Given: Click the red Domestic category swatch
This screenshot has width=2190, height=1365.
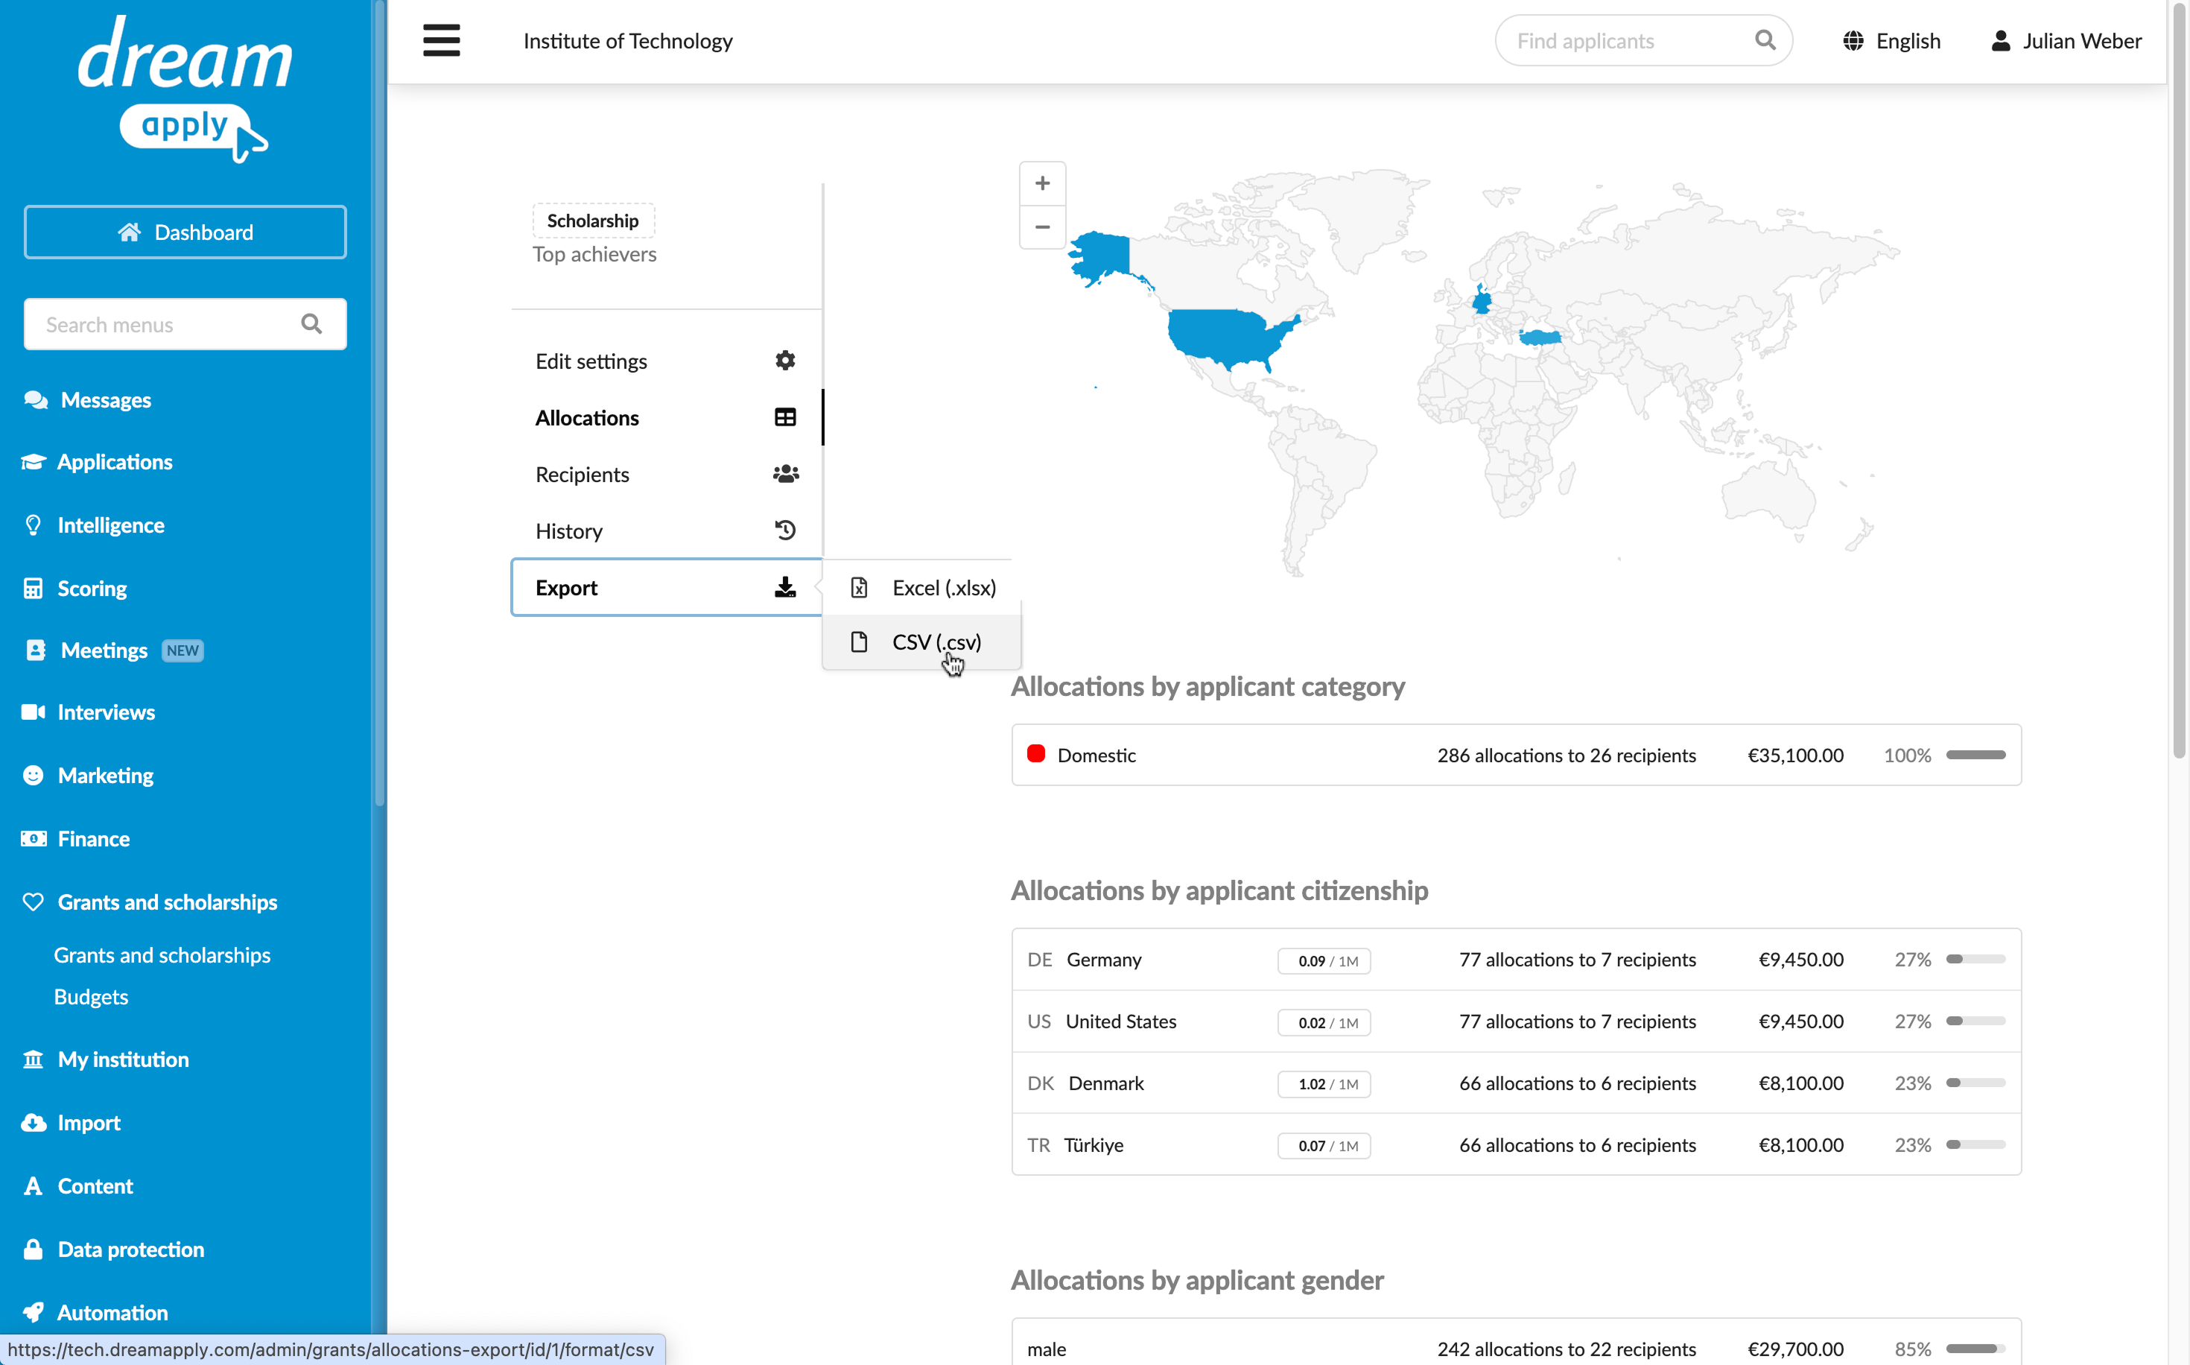Looking at the screenshot, I should pos(1036,754).
